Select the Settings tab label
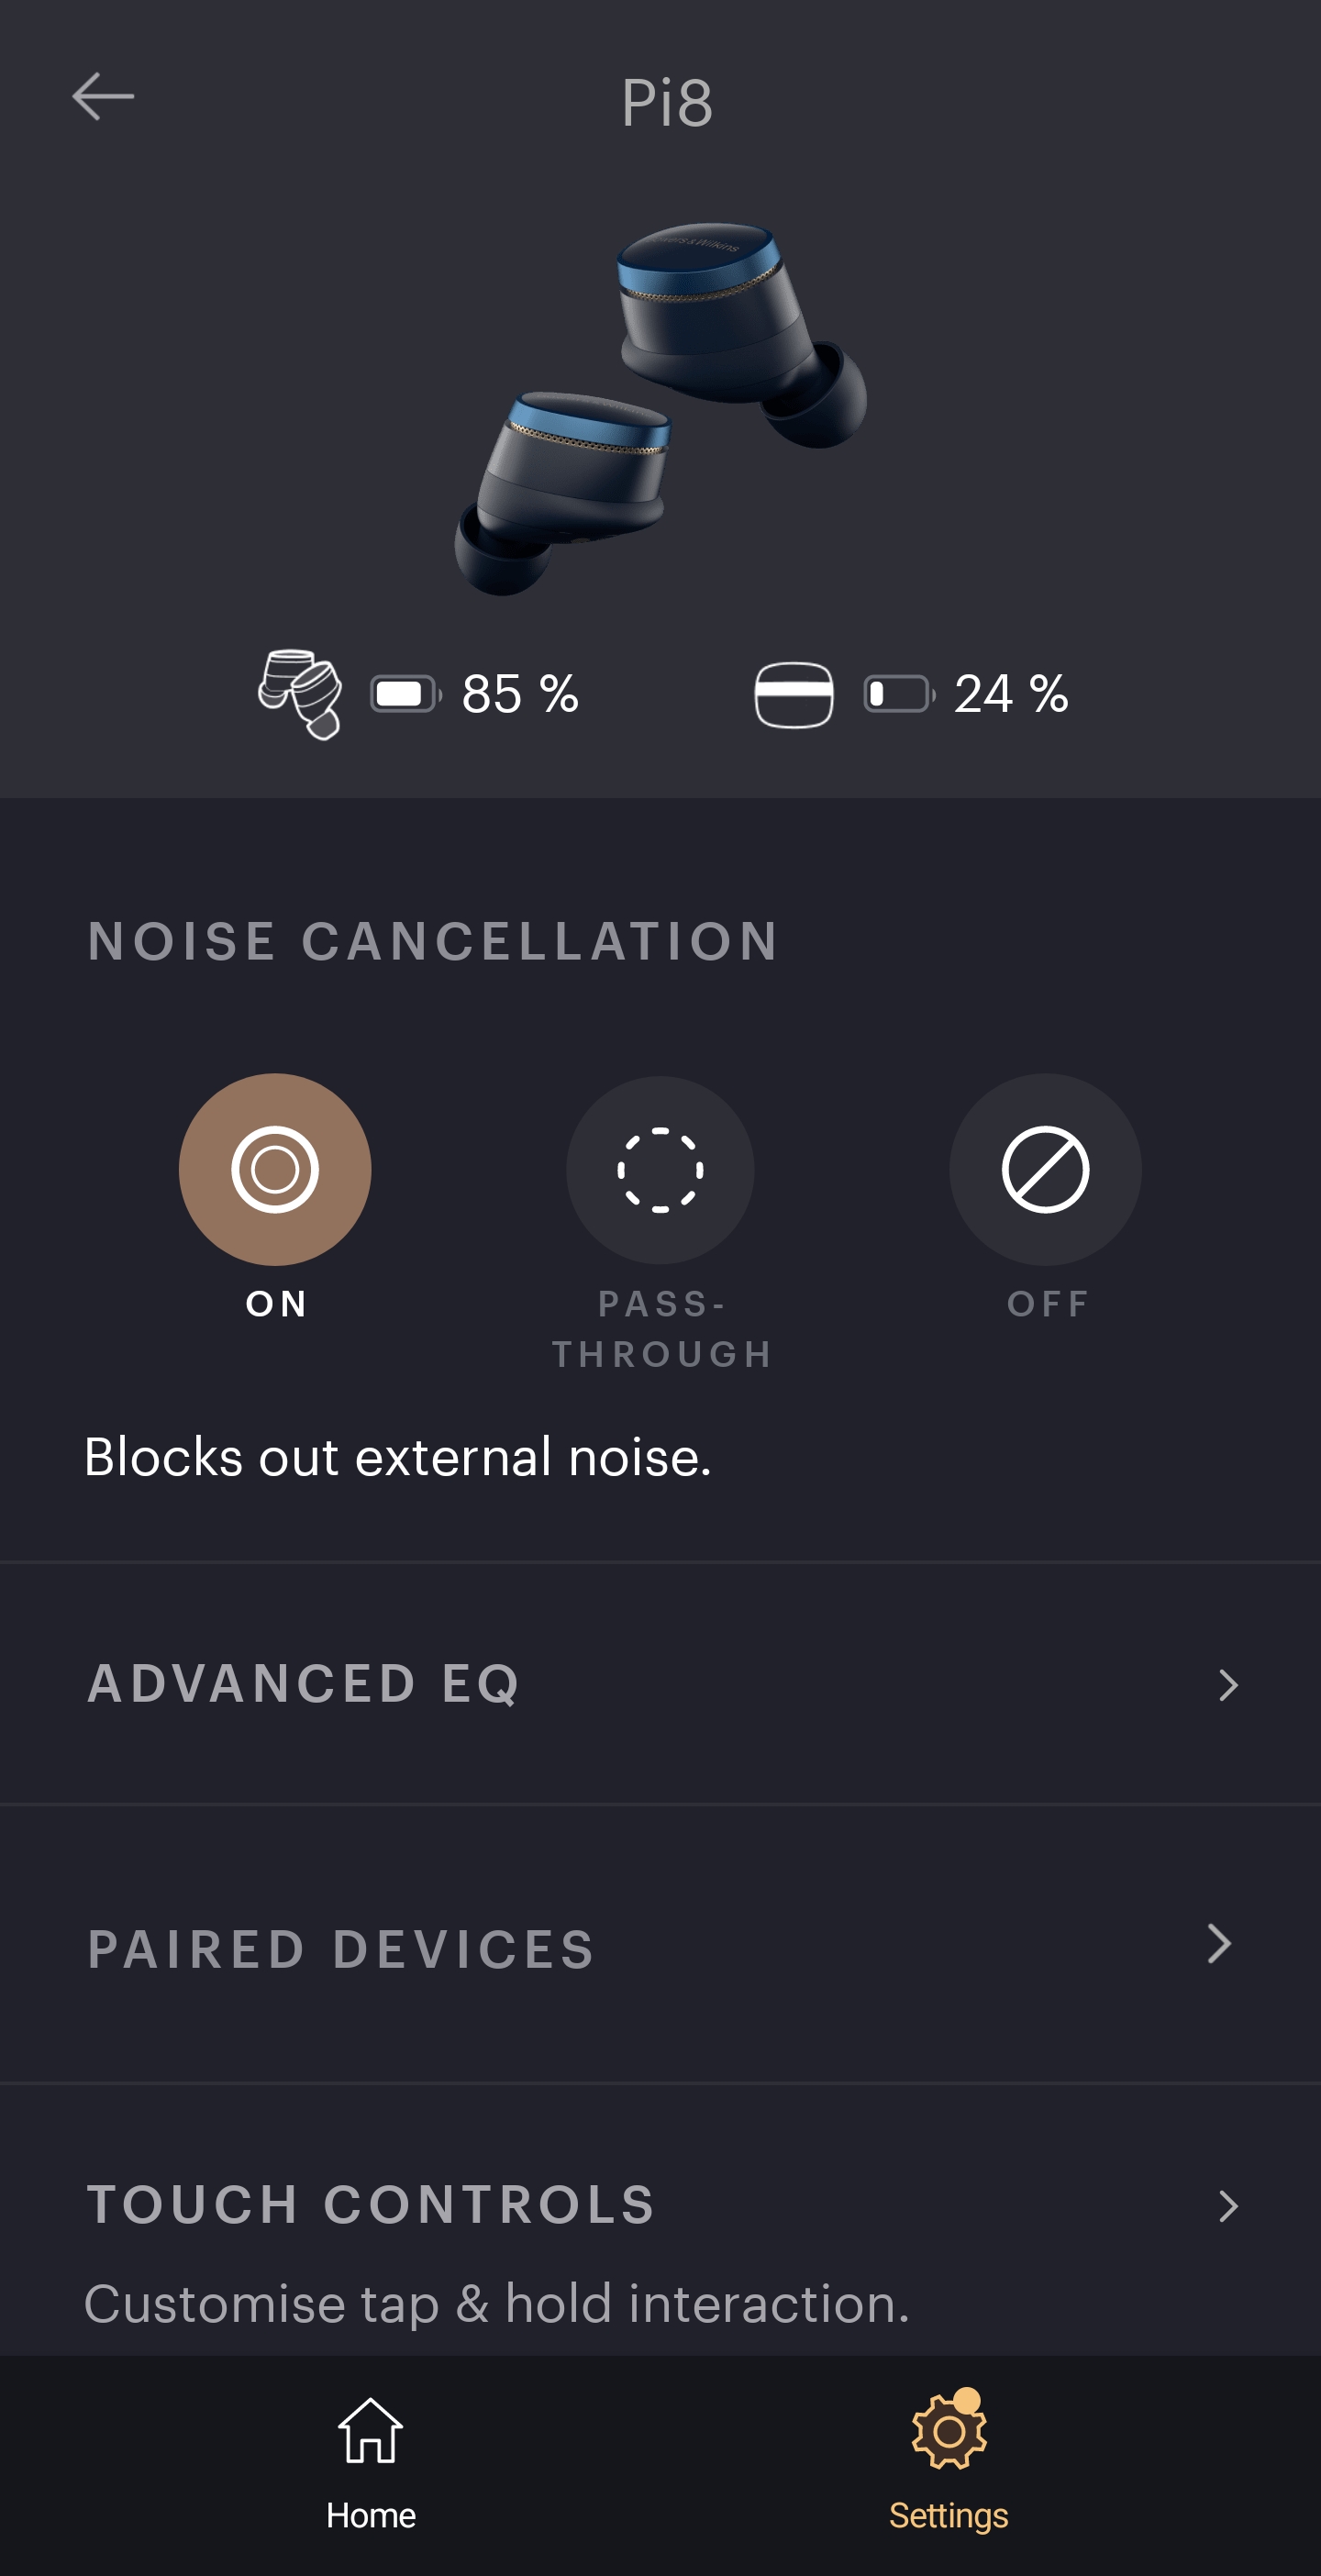Image resolution: width=1321 pixels, height=2576 pixels. [948, 2515]
